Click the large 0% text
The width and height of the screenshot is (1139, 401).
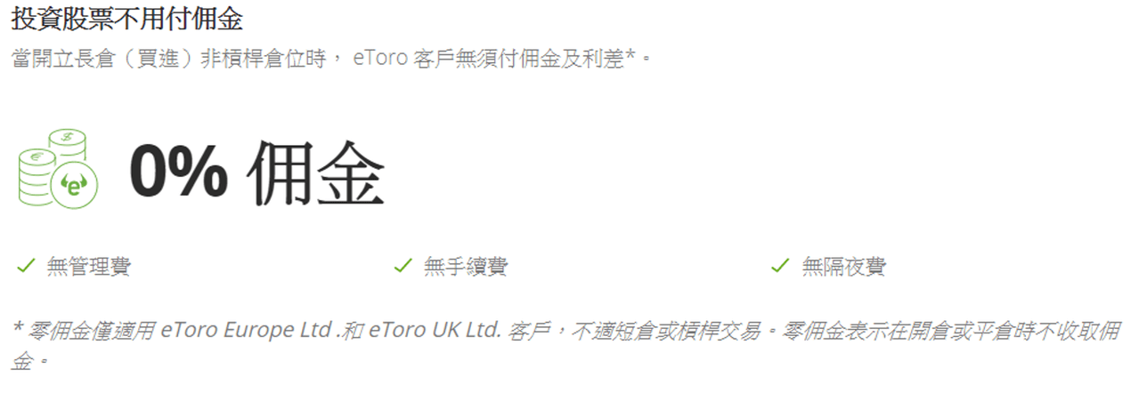point(179,169)
